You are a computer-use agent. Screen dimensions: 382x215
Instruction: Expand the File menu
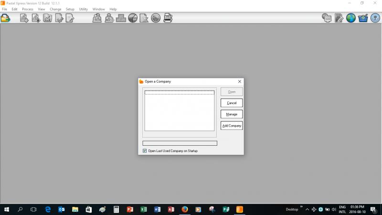point(4,9)
